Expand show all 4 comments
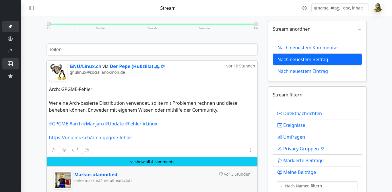The width and height of the screenshot is (392, 192). click(x=152, y=162)
